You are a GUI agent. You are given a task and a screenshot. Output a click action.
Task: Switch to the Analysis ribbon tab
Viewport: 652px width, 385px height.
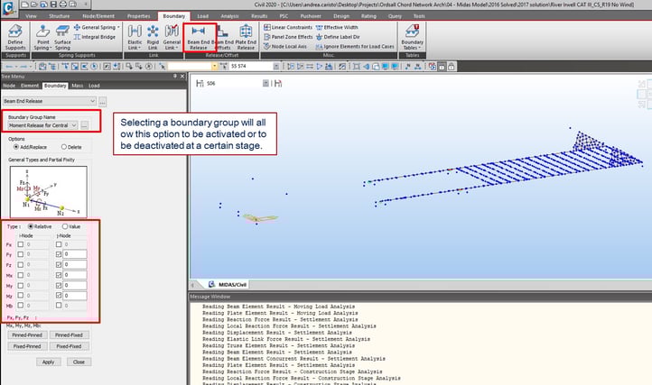click(229, 16)
